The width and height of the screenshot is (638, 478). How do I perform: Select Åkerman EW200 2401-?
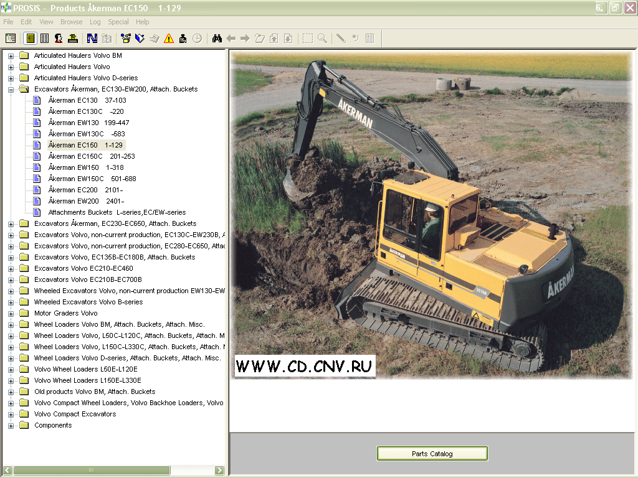[86, 201]
